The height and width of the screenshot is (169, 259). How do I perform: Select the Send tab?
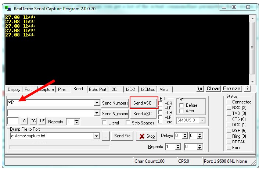[x=78, y=89]
